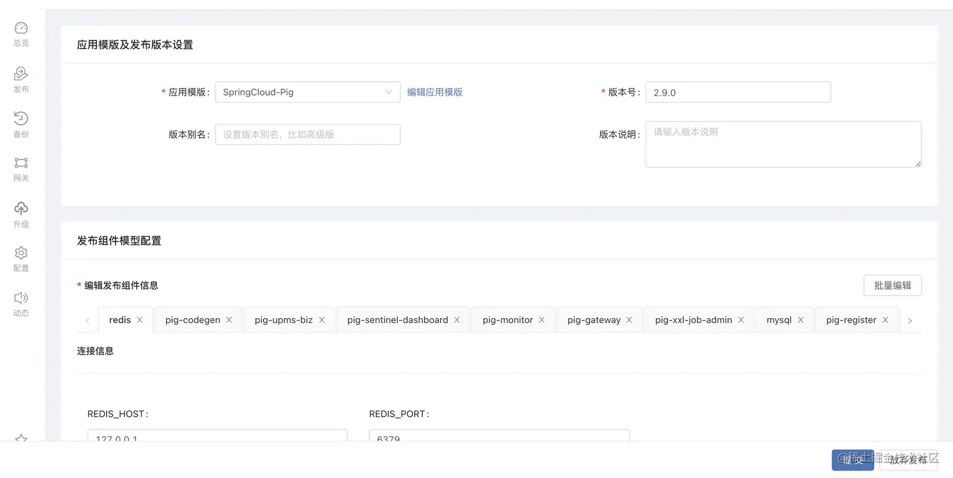Image resolution: width=953 pixels, height=478 pixels.
Task: Open the 总览 overview sidebar icon
Action: (x=21, y=28)
